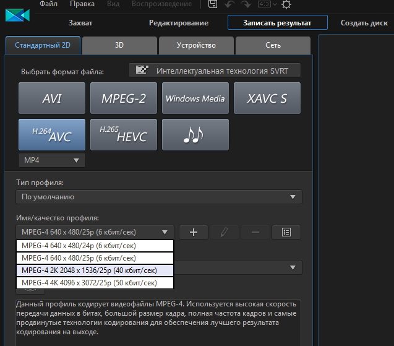Choose the H.265 HEVC format
The image size is (394, 346).
(124, 134)
